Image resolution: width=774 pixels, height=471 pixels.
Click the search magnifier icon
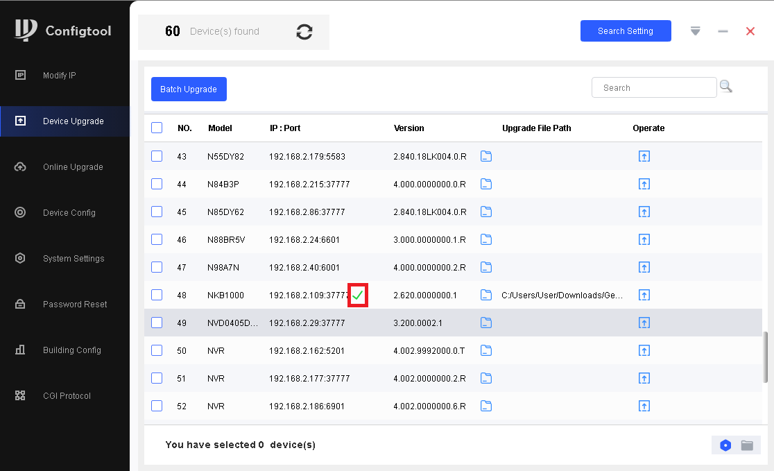click(x=725, y=87)
